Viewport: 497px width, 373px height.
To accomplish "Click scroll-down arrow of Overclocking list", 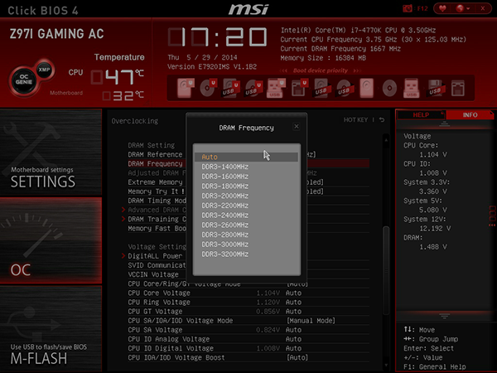I will 386,366.
